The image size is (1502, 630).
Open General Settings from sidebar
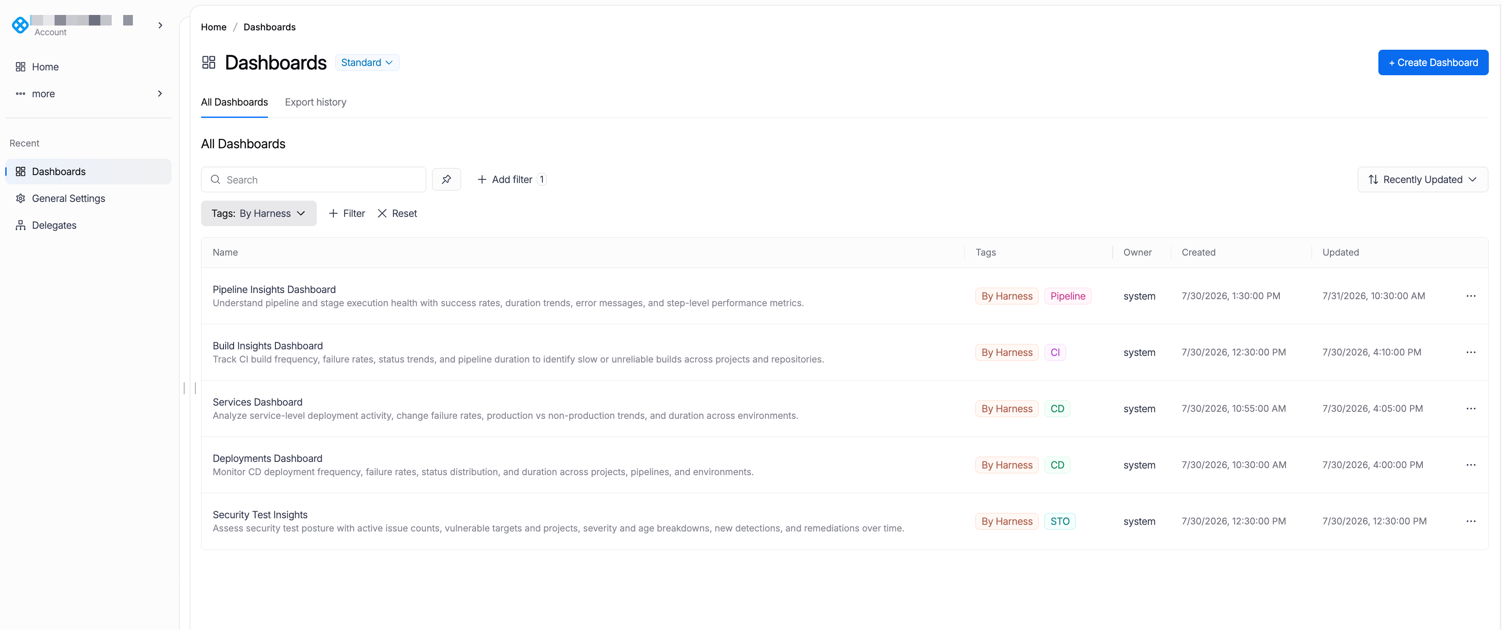tap(88, 198)
